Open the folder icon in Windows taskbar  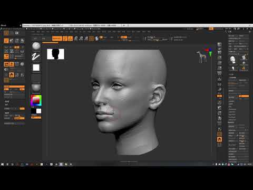pos(66,164)
